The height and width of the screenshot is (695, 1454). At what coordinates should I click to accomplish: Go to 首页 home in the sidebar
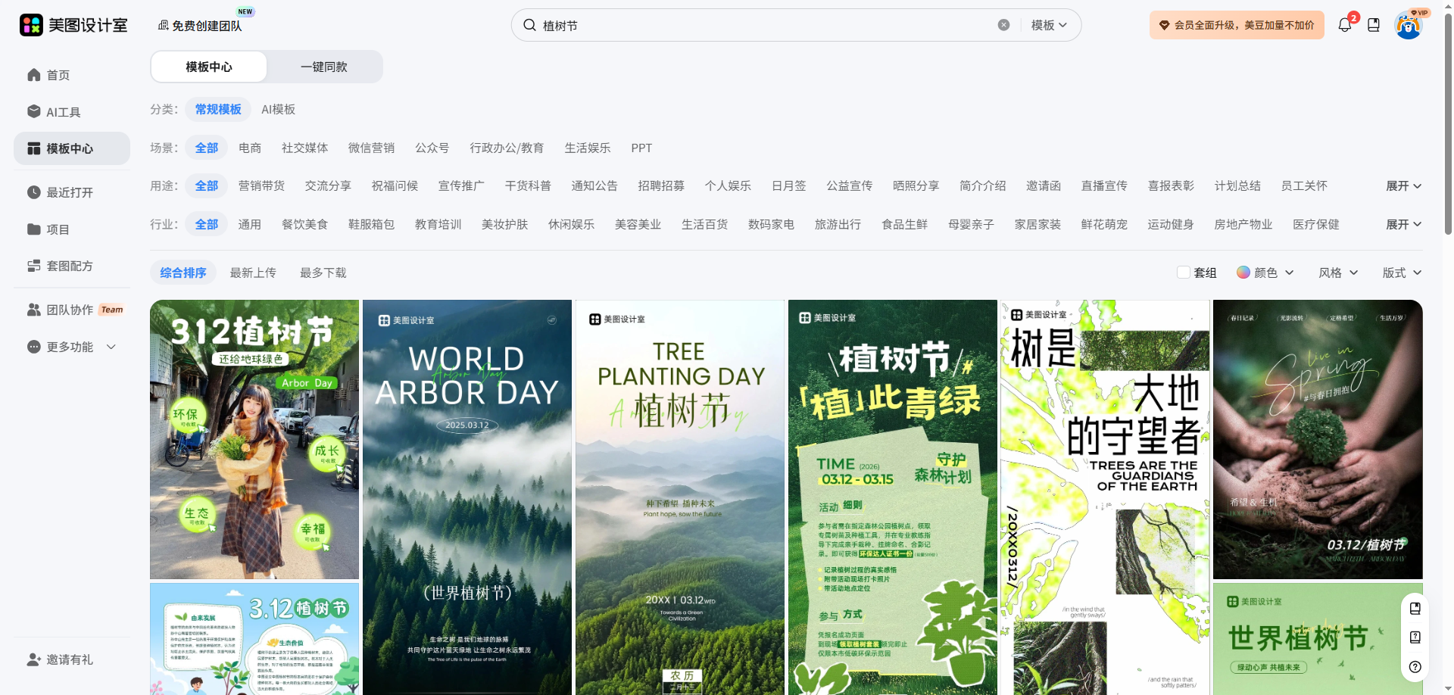coord(58,75)
